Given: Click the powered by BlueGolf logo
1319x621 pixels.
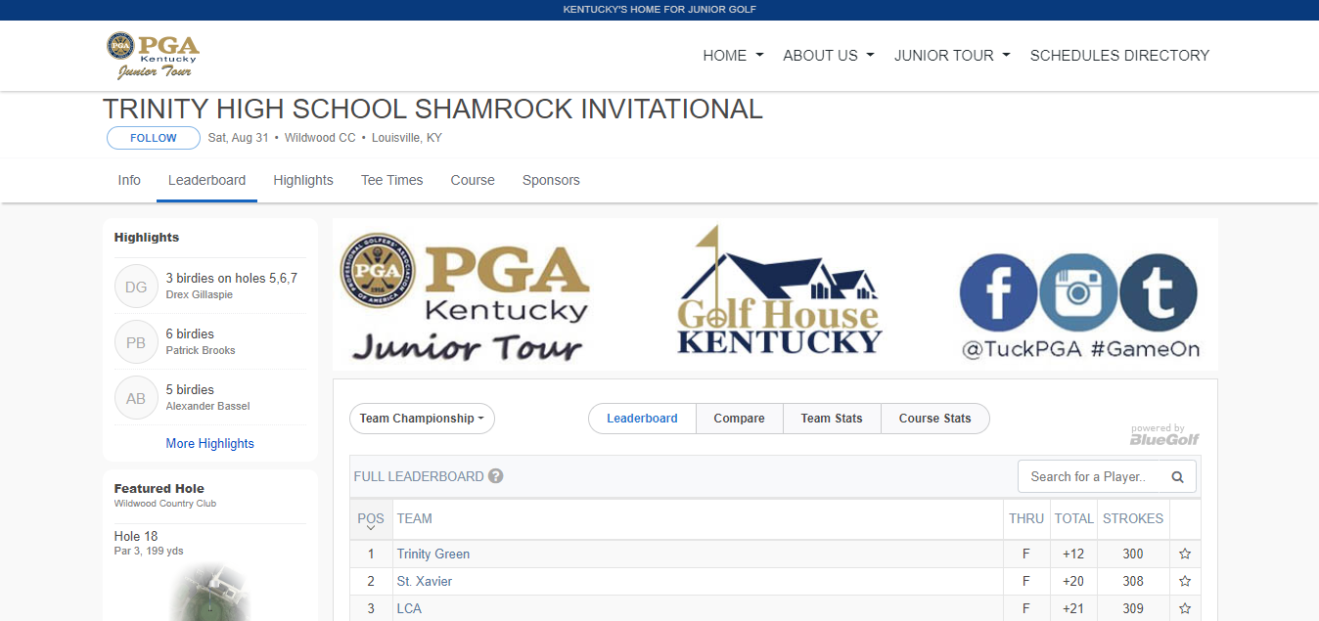Looking at the screenshot, I should 1164,435.
